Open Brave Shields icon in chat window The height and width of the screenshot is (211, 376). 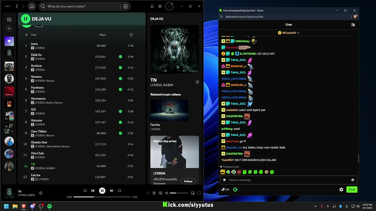[355, 17]
